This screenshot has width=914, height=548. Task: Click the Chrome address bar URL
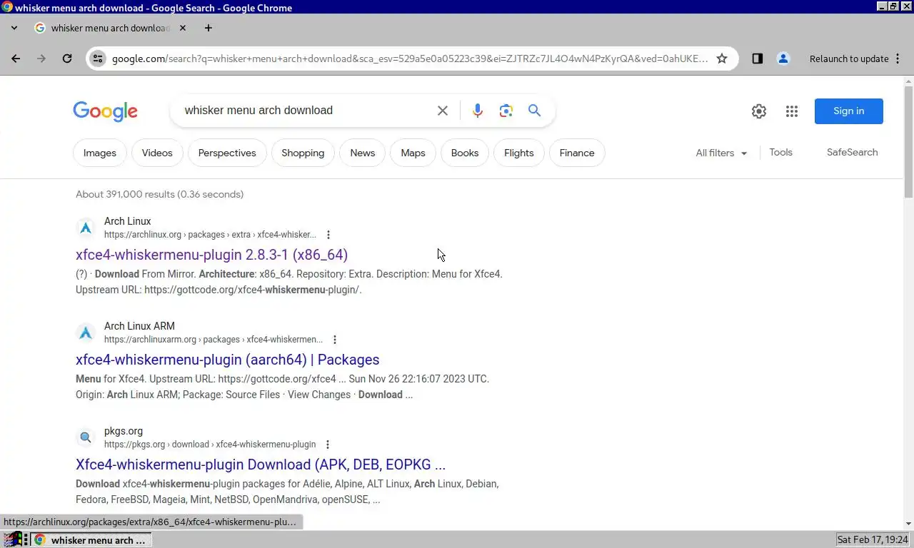coord(410,59)
